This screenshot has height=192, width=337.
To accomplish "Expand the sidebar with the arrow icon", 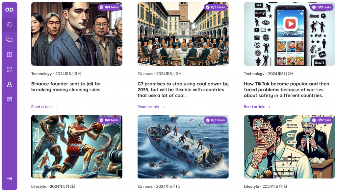I will 9,179.
